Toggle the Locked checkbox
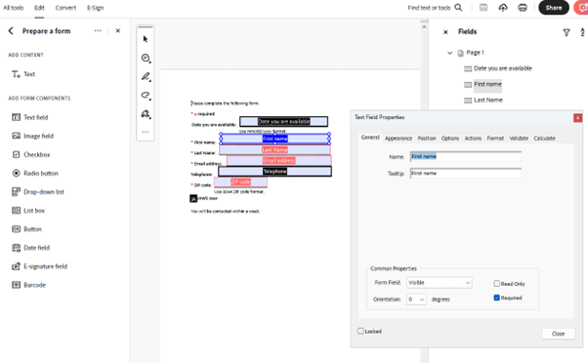 point(360,331)
